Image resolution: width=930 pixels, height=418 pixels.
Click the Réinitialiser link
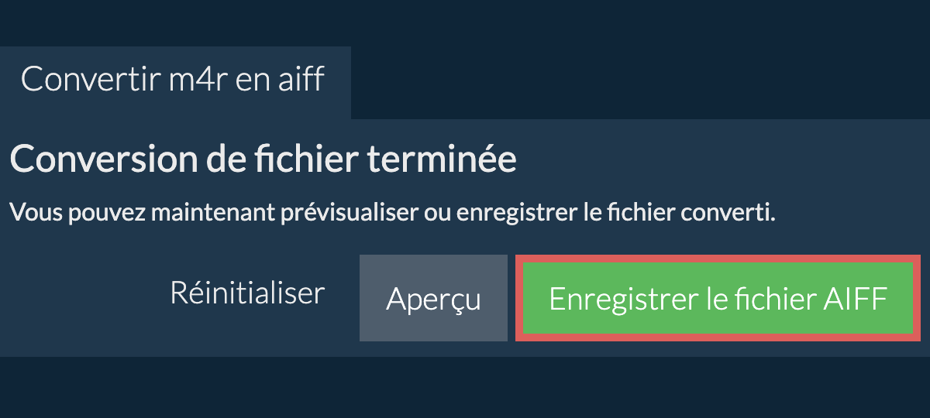pos(247,294)
